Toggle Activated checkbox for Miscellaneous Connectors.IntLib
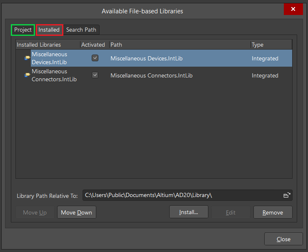Screen dimensions: 308x252 click(95, 75)
